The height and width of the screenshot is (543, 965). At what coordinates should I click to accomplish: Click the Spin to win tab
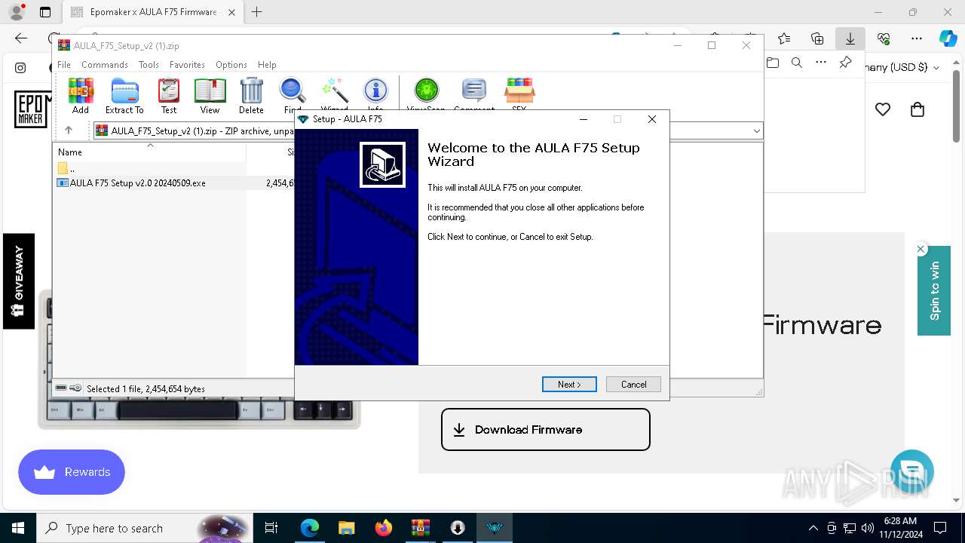pos(933,290)
